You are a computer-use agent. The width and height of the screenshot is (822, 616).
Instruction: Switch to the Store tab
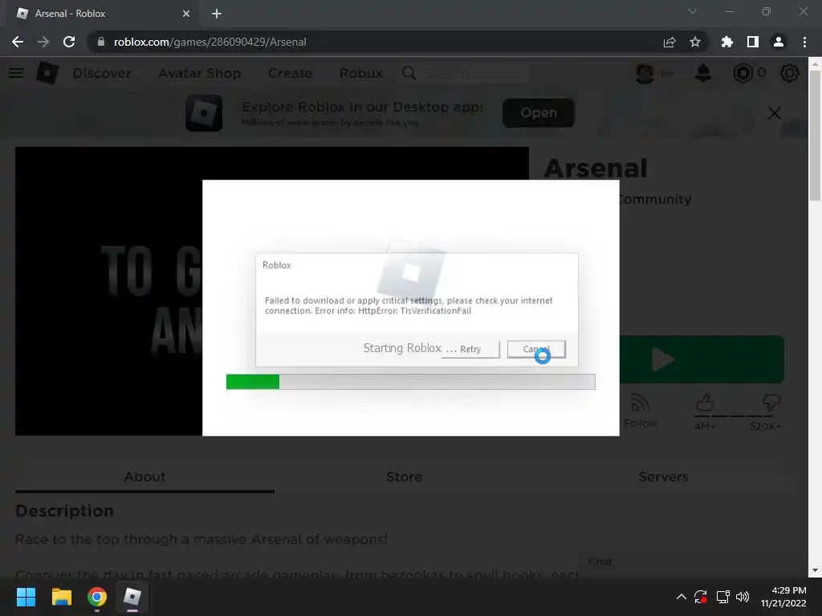[405, 476]
